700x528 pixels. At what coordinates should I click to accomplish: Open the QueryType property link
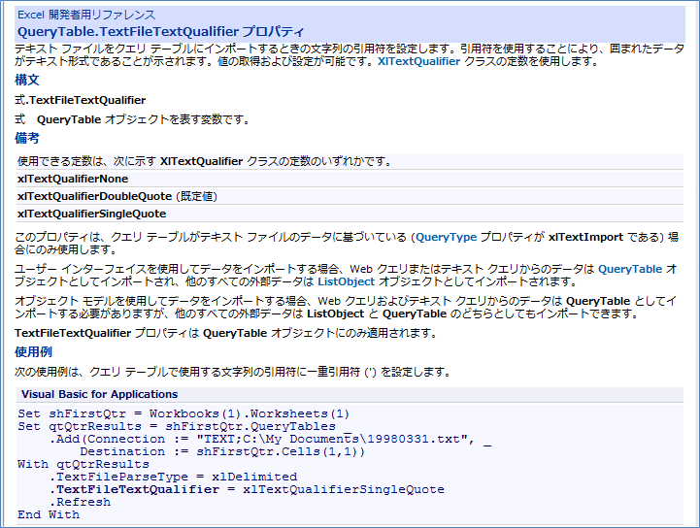pos(446,236)
